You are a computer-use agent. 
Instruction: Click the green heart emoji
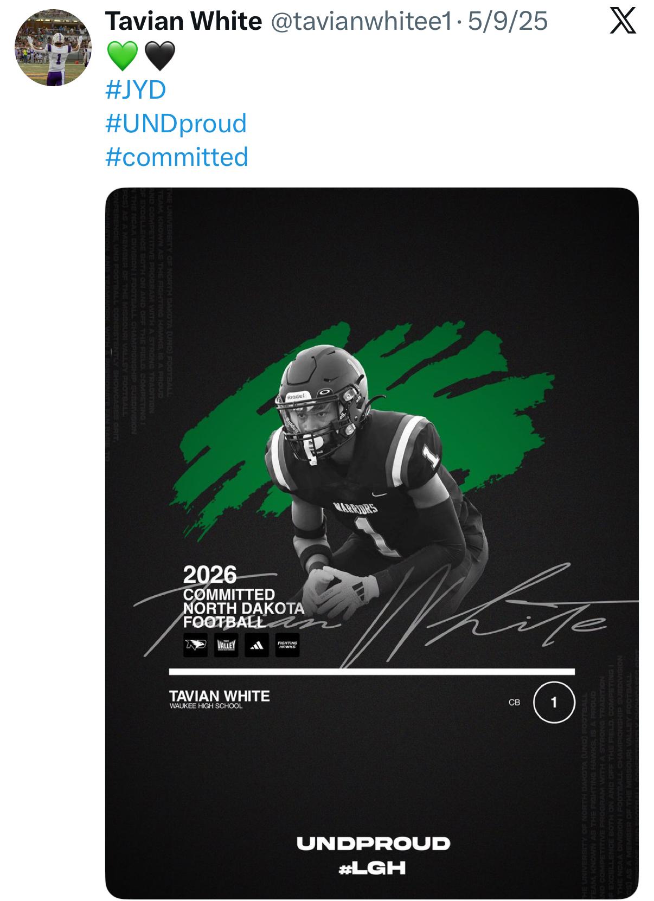tap(123, 56)
